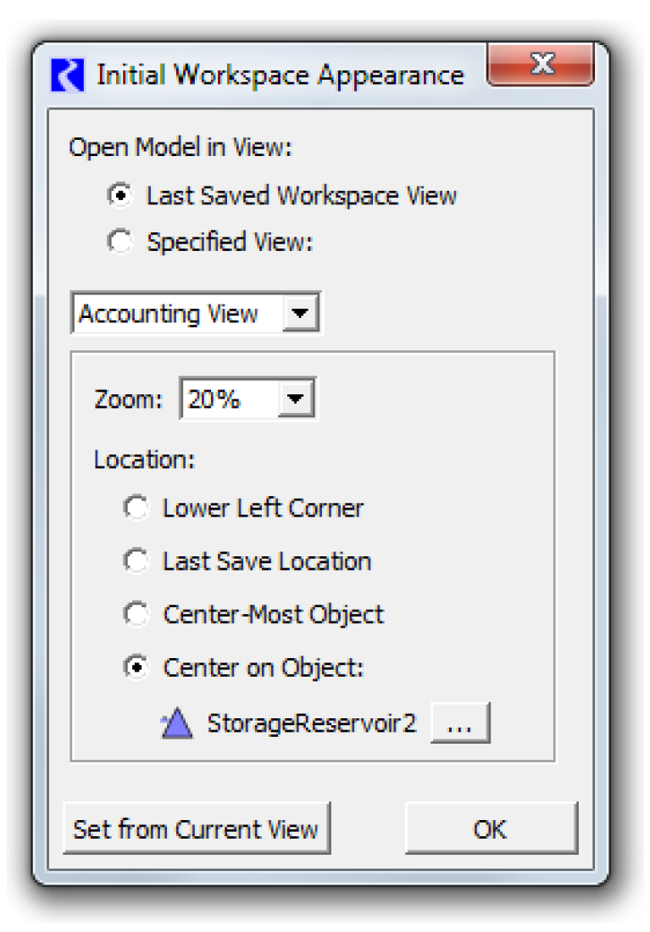Enable the Center-Most Object location

(136, 614)
